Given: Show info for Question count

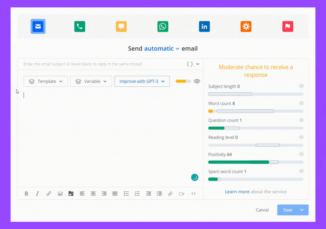Looking at the screenshot, I should [x=301, y=120].
